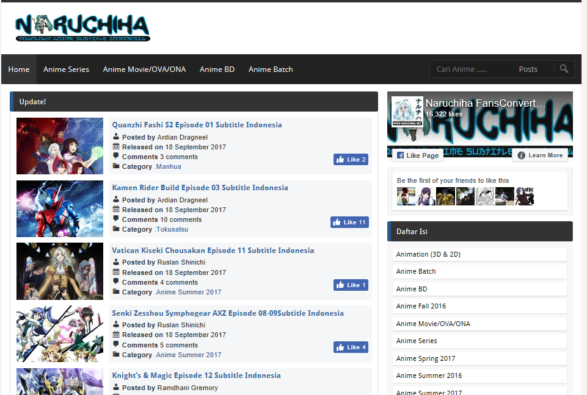
Task: Click Learn More on Facebook widget
Action: pos(540,155)
